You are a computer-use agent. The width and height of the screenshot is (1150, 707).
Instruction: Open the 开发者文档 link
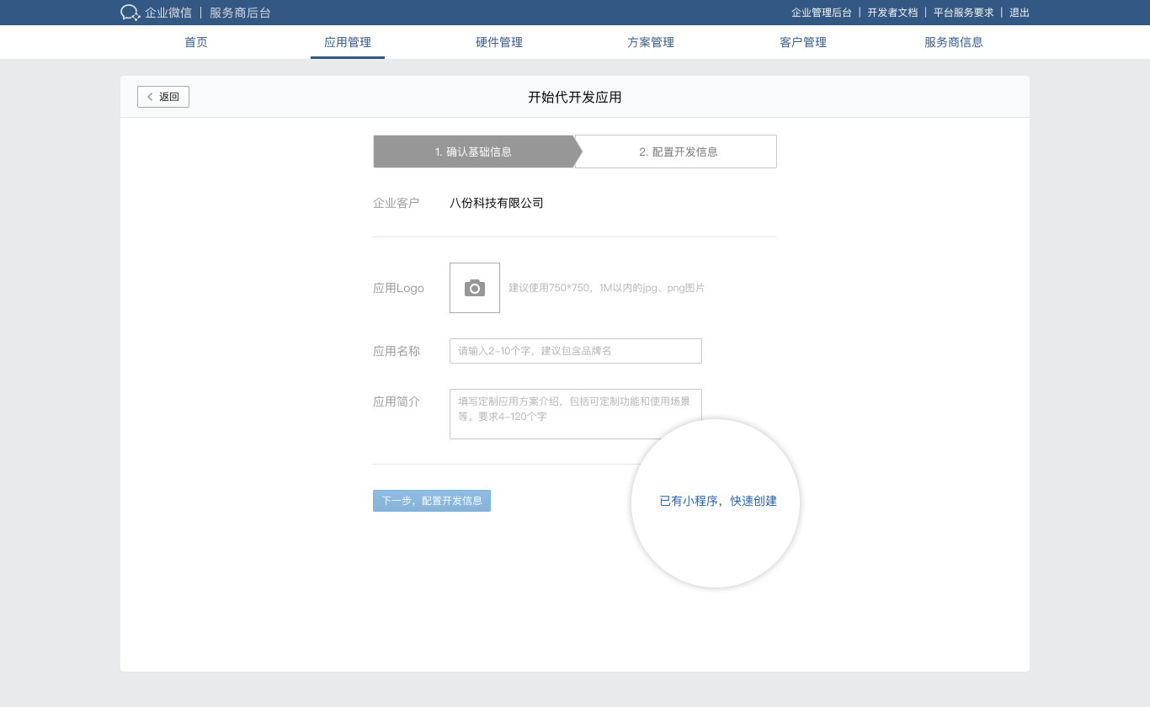[x=892, y=13]
